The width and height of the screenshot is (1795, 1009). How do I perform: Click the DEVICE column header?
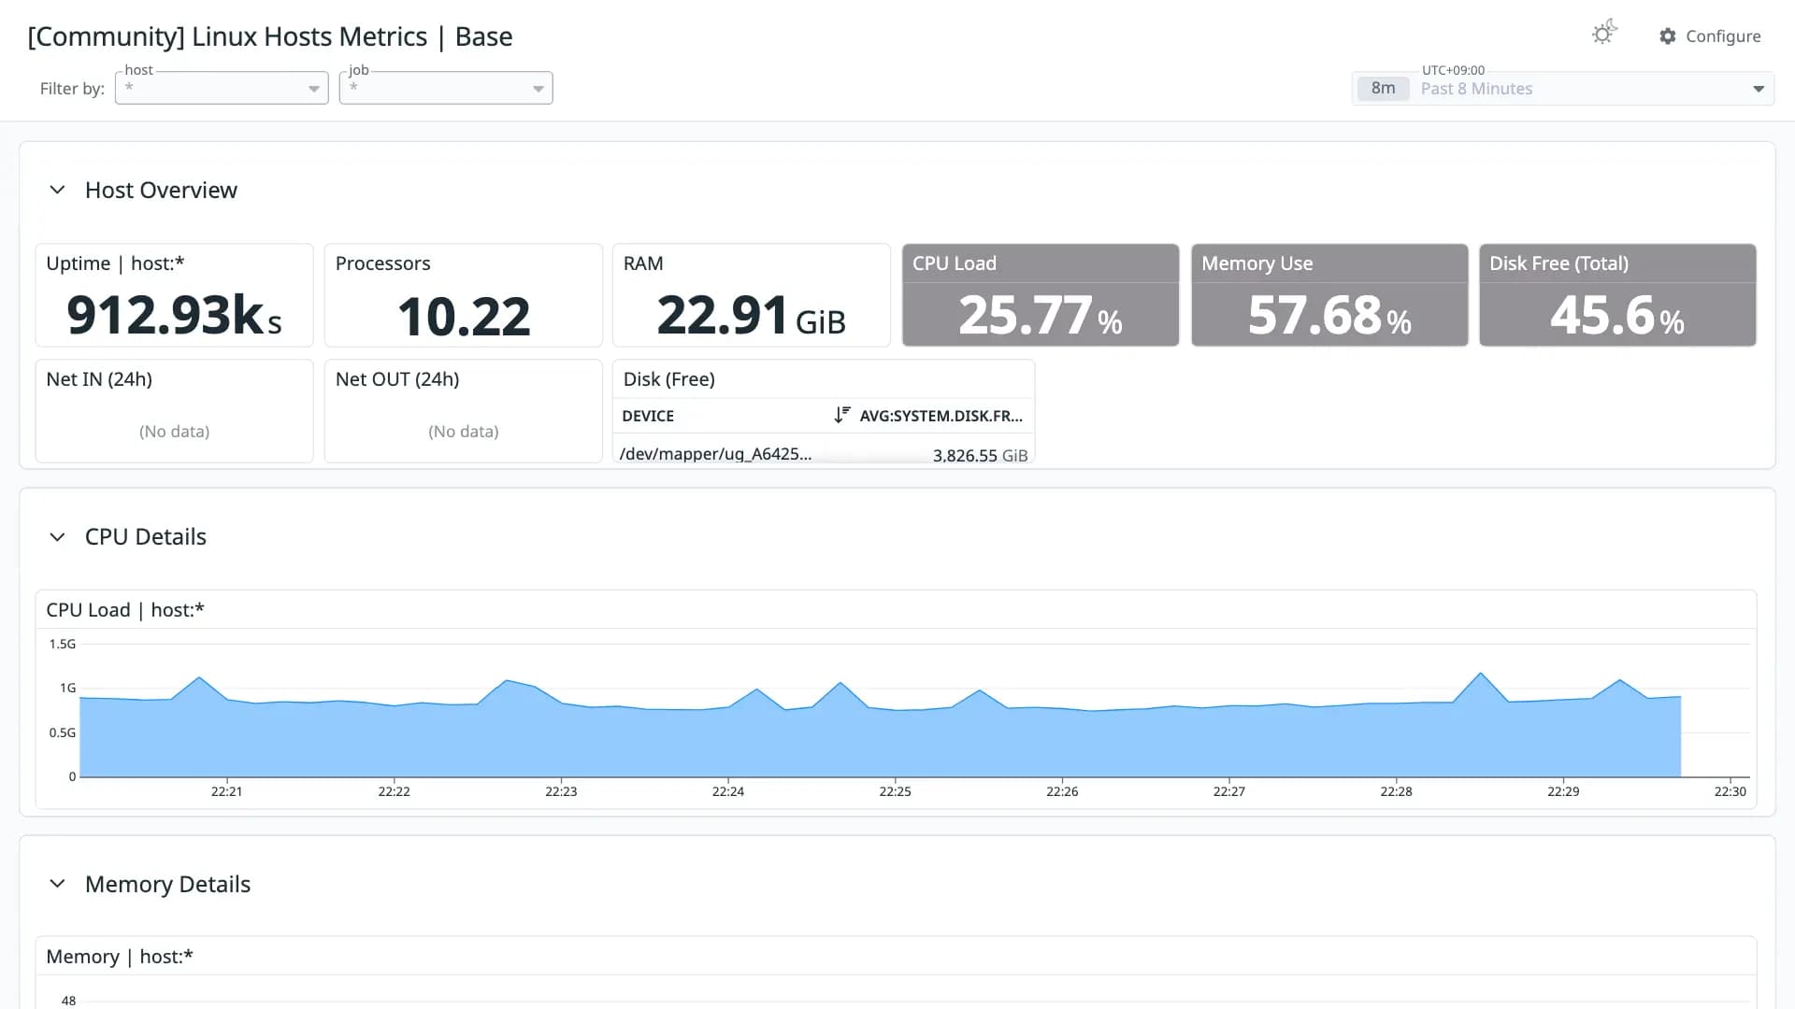tap(648, 416)
